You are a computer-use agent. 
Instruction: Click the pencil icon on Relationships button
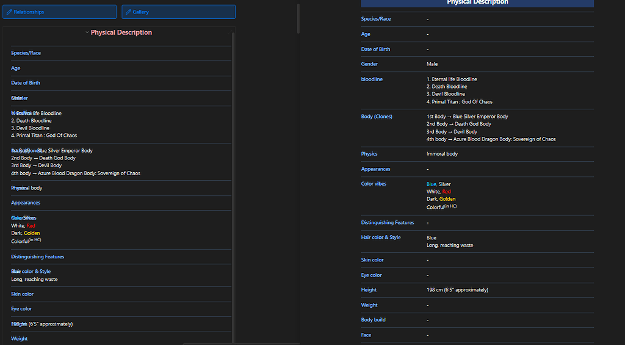(x=9, y=12)
